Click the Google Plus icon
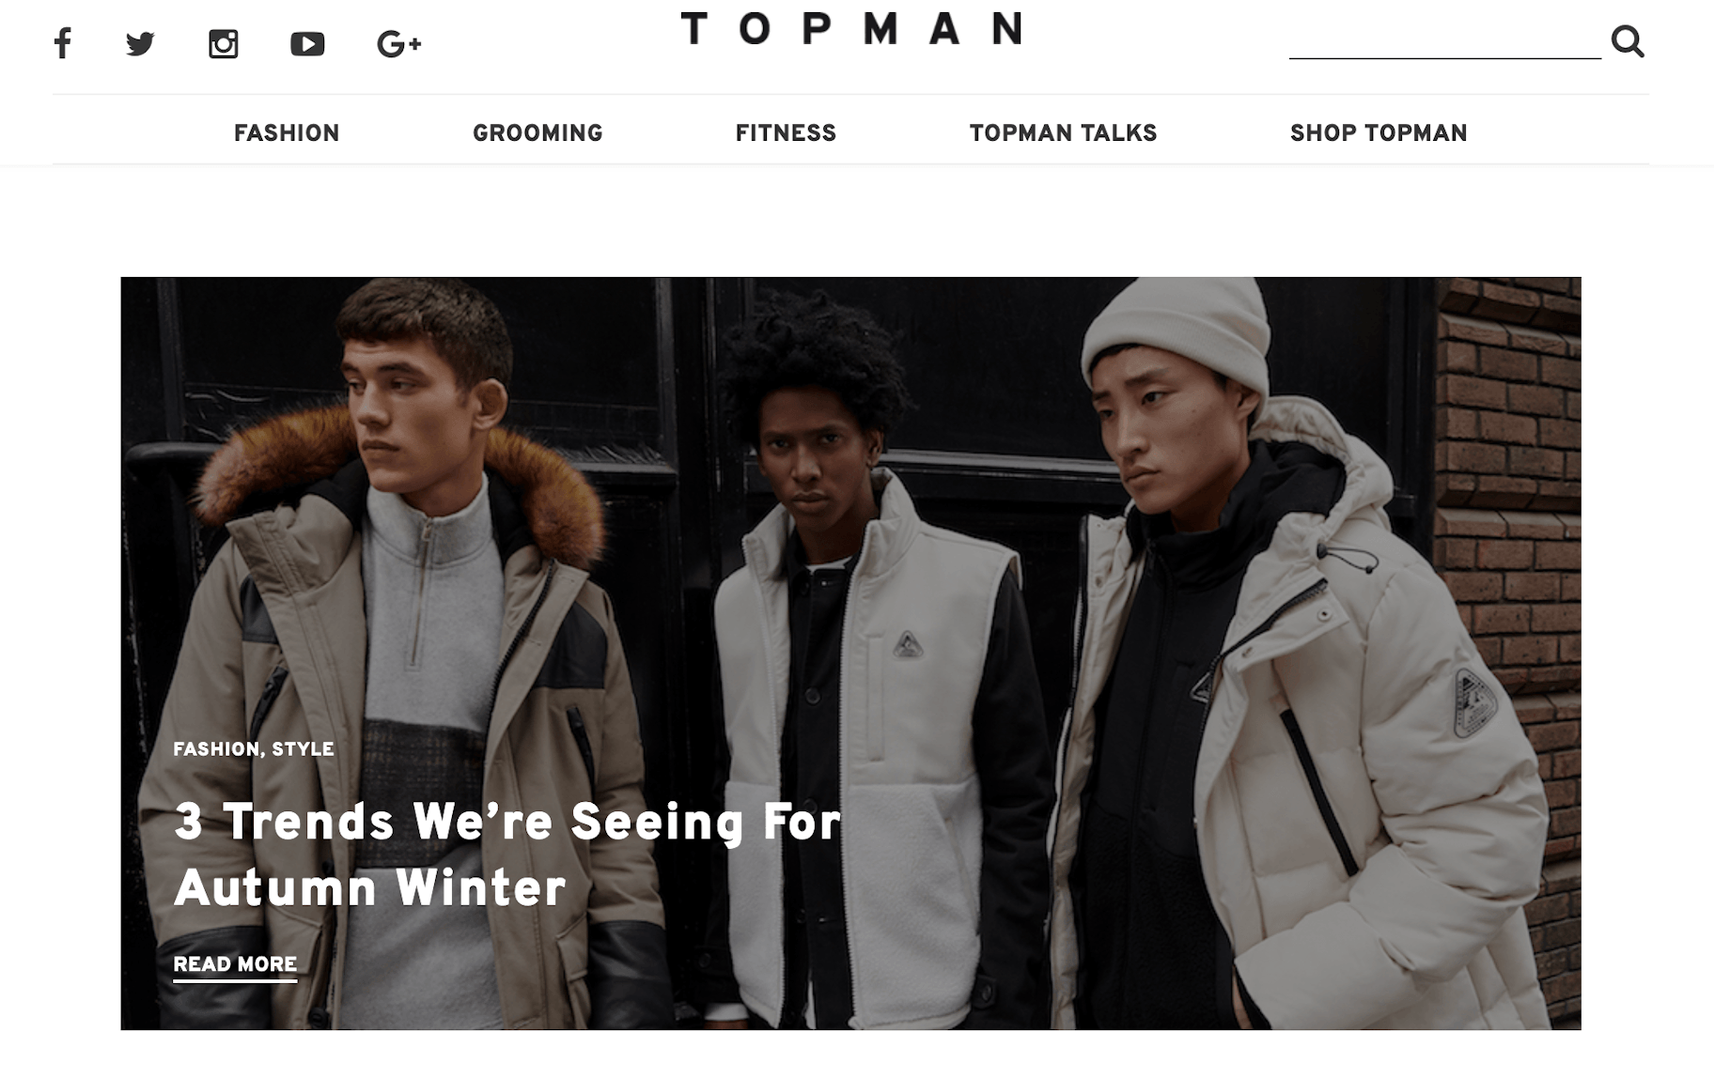Screen dimensions: 1714x1078 (398, 44)
